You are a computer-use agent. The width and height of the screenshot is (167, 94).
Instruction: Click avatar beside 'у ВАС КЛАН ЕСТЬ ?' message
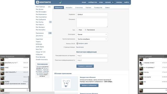[x=2, y=73]
